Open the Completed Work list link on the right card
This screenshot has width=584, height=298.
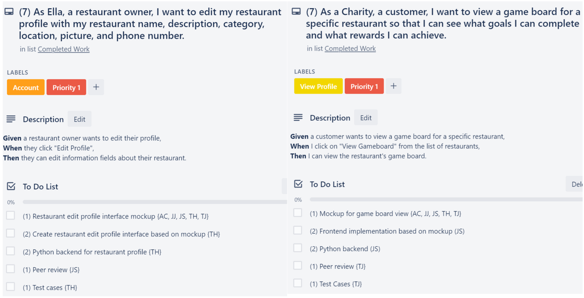pyautogui.click(x=350, y=48)
